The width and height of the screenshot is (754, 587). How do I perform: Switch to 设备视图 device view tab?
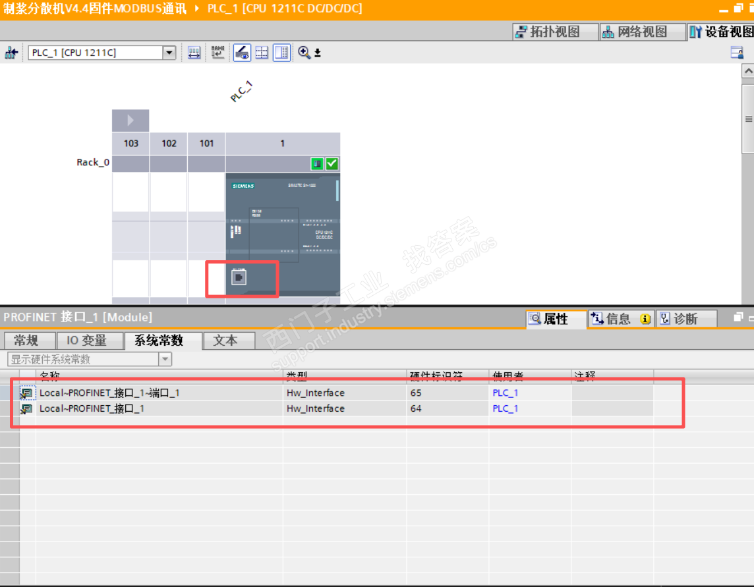click(720, 32)
